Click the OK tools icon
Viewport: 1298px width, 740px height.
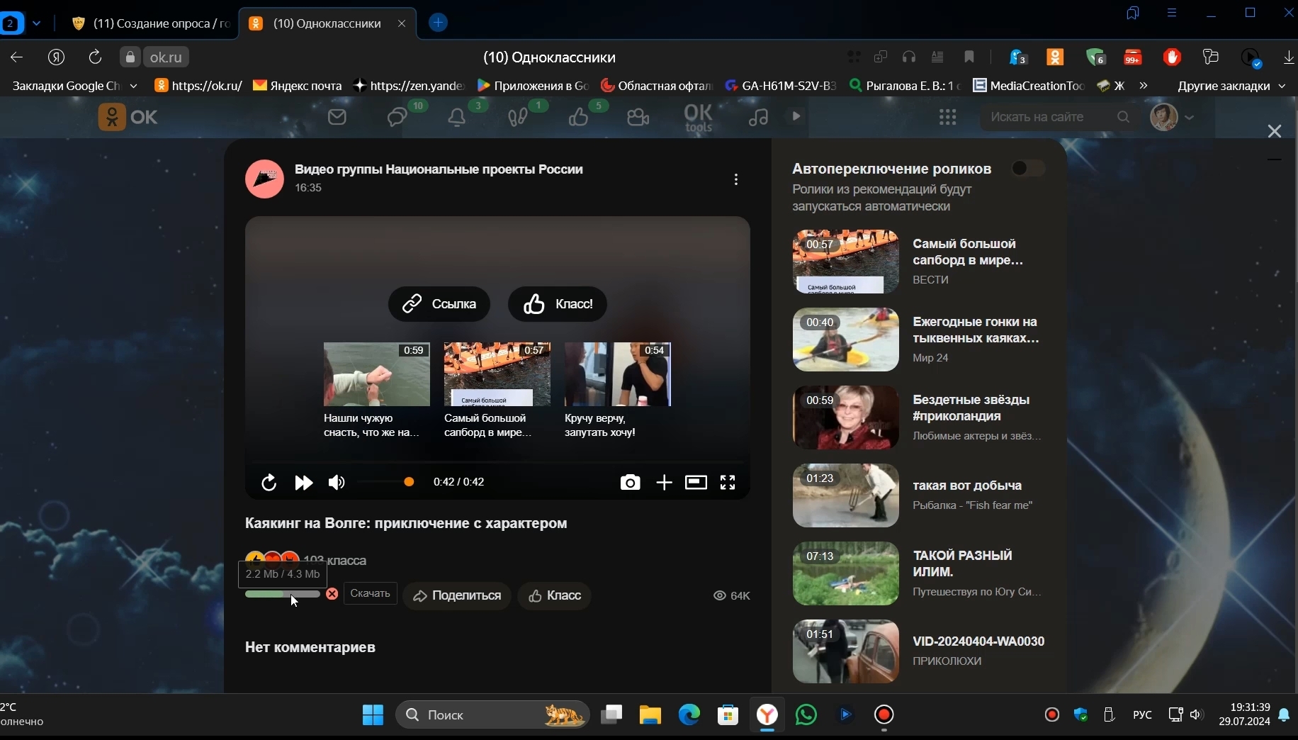pyautogui.click(x=698, y=117)
